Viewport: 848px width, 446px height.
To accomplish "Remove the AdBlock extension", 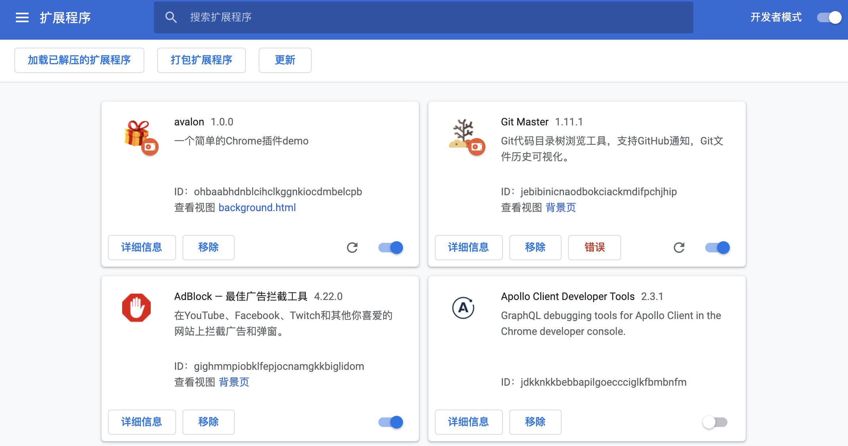I will [209, 422].
